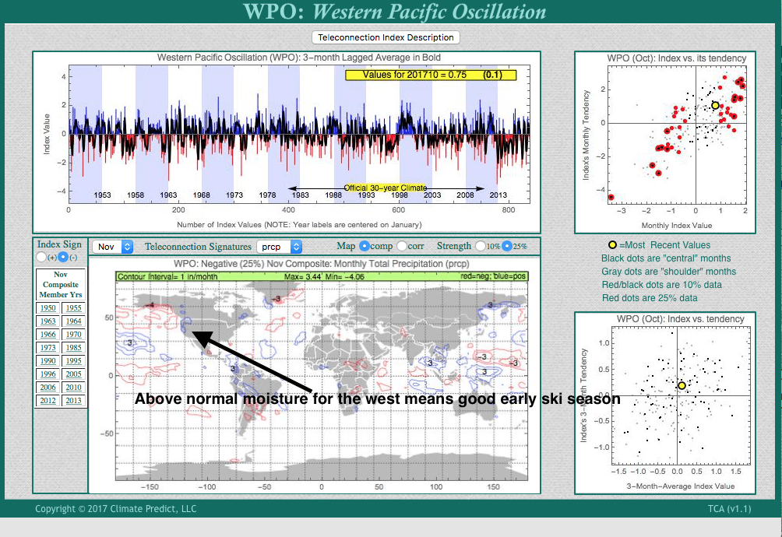Click the 'Official 30-year Climate' label
The height and width of the screenshot is (537, 782).
(386, 188)
